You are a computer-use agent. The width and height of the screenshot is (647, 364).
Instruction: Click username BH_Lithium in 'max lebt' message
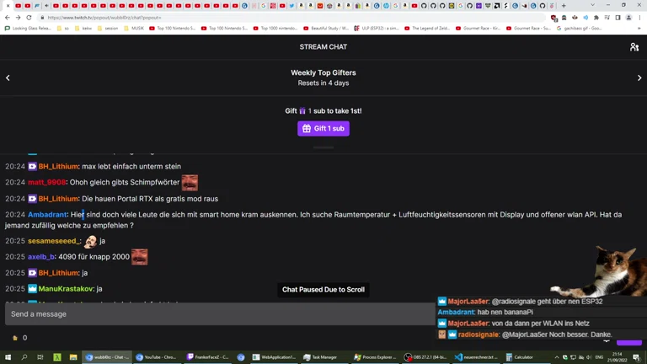coord(58,166)
